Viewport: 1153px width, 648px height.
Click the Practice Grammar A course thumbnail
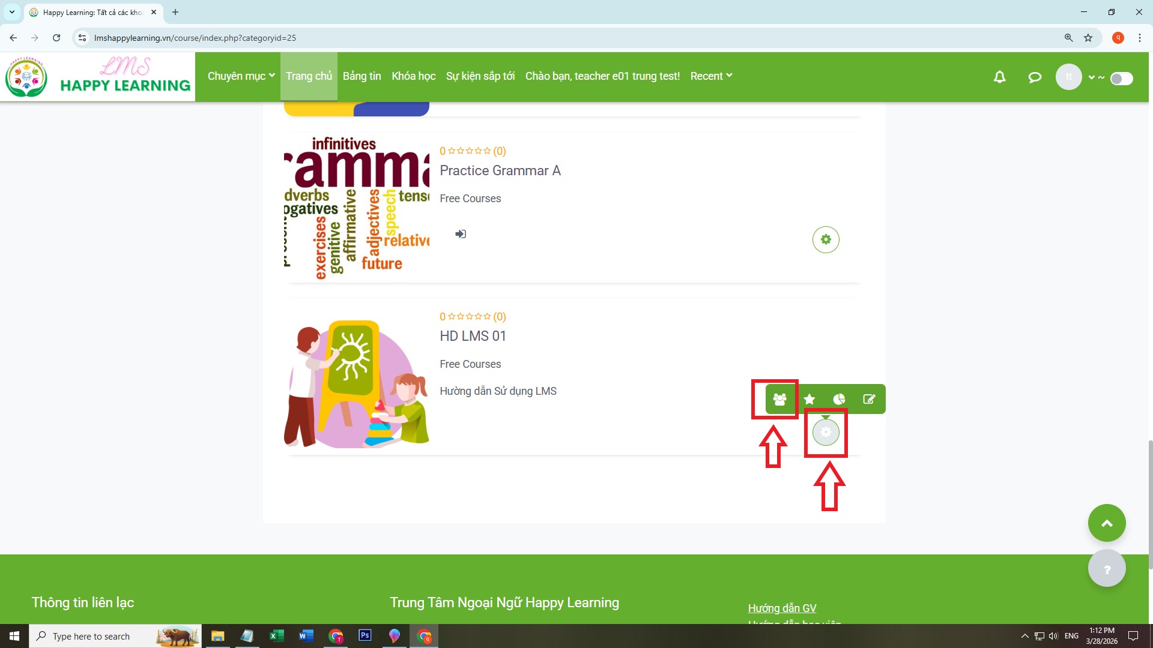[x=357, y=207]
